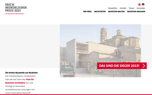Open the ARCHITEKTEN menu
This screenshot has height=95, width=152.
(x=100, y=12)
